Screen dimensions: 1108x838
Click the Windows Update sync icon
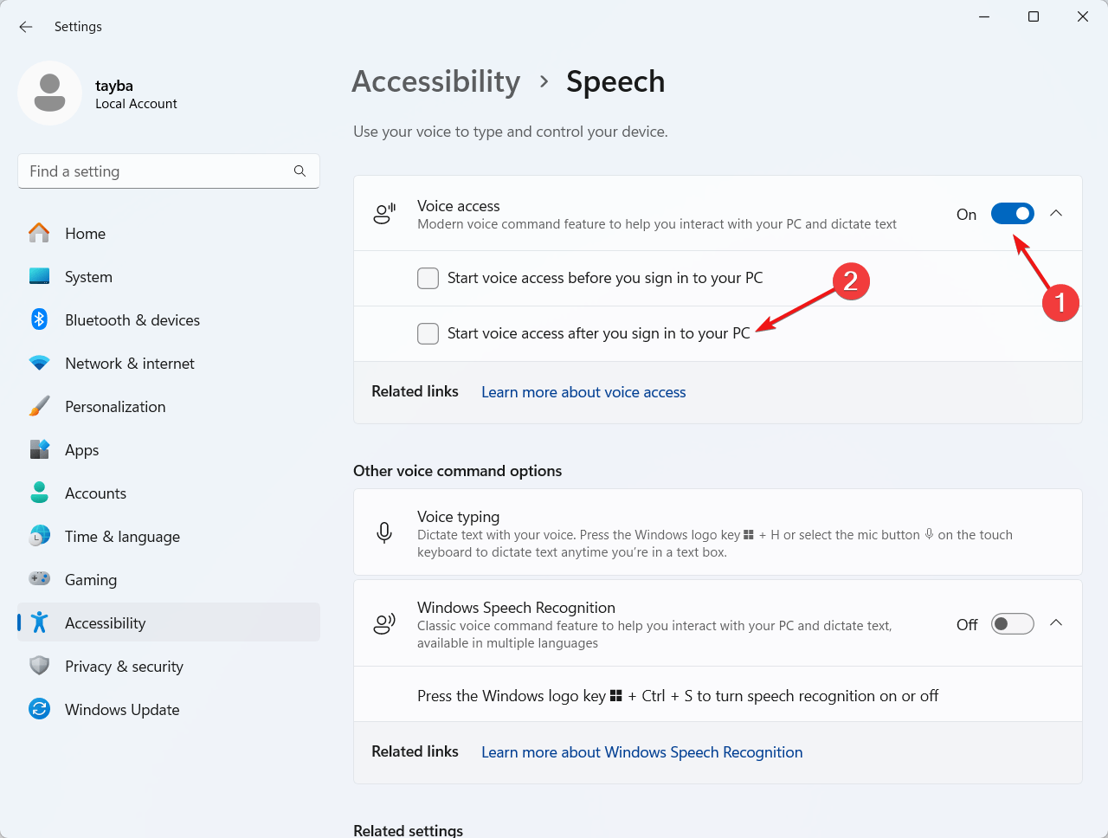pos(39,709)
